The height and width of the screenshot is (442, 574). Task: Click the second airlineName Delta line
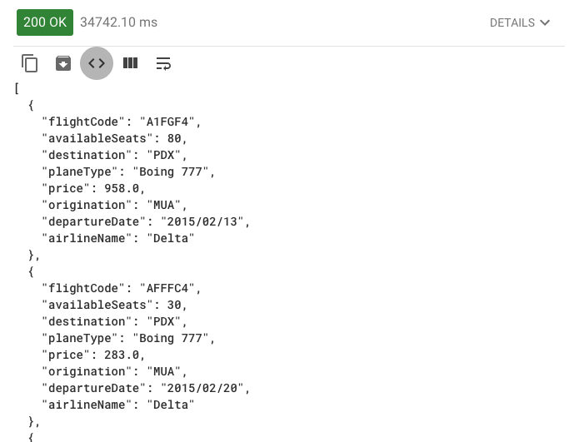pyautogui.click(x=117, y=405)
